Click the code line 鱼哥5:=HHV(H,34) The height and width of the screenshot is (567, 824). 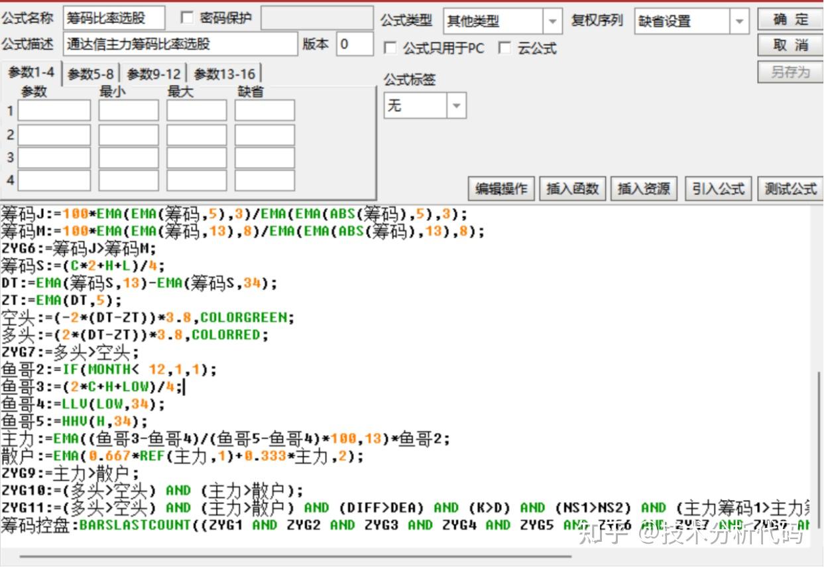(74, 421)
